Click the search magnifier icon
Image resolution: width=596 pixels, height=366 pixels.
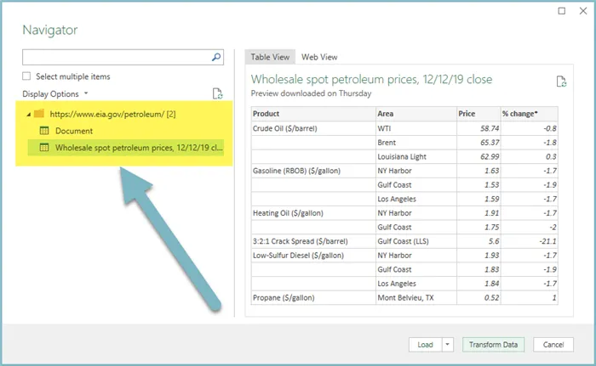(216, 57)
